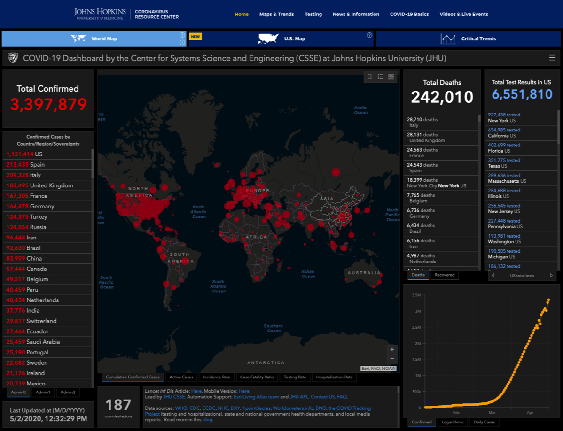The width and height of the screenshot is (563, 431).
Task: Click the Johns Hopkins University logo
Action: coord(100,14)
